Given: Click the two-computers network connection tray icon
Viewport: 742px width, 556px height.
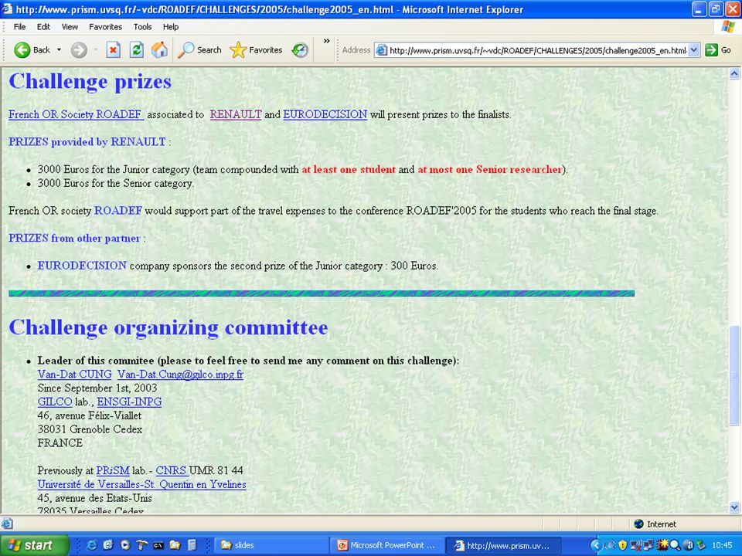Looking at the screenshot, I should pyautogui.click(x=648, y=545).
